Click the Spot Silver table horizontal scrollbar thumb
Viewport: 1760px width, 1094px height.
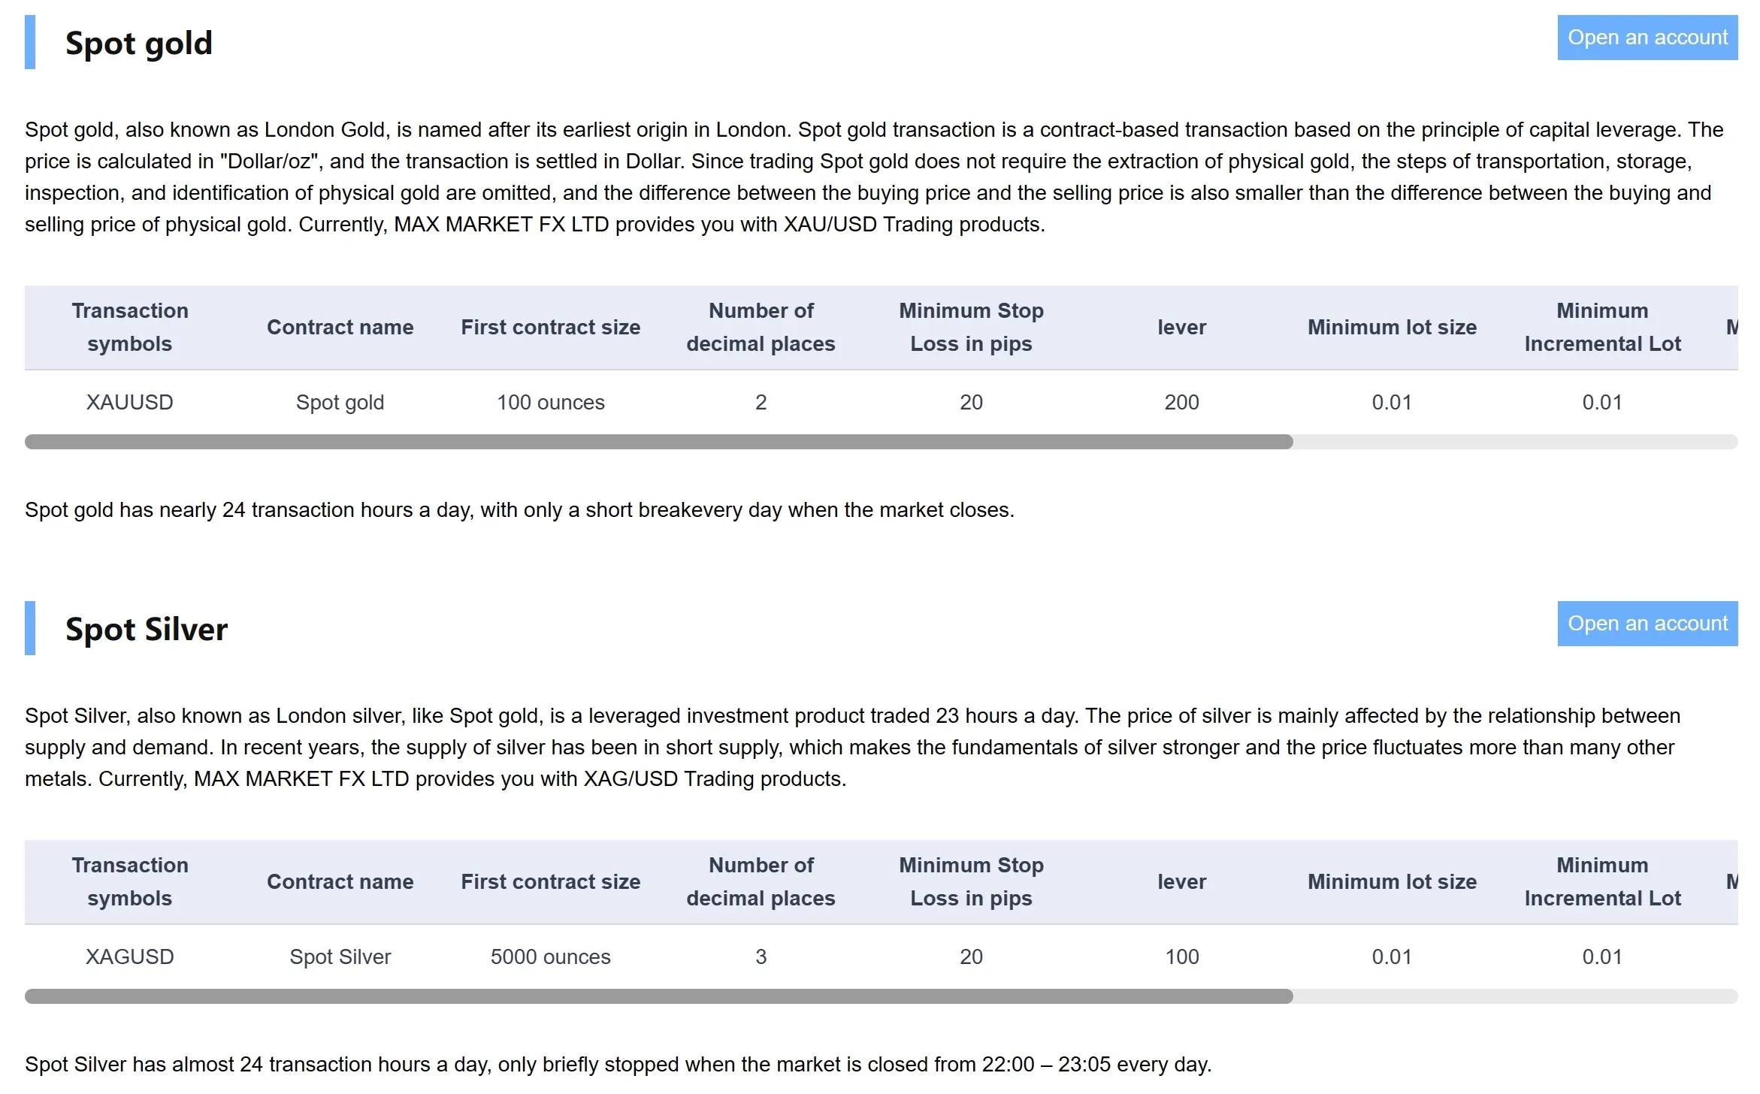(659, 996)
